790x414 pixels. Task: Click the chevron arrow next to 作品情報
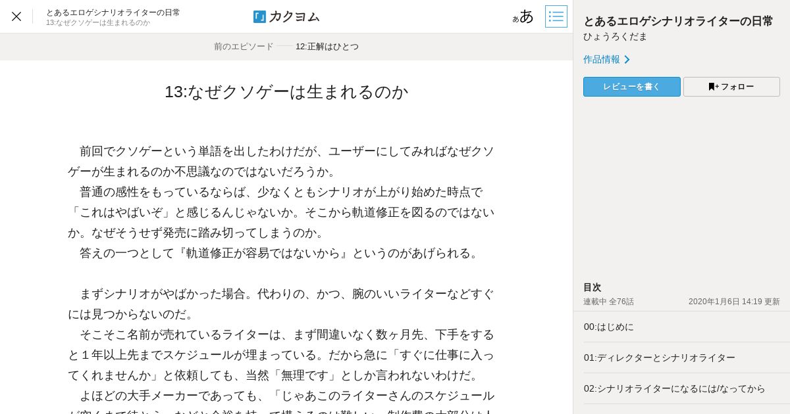[x=627, y=59]
